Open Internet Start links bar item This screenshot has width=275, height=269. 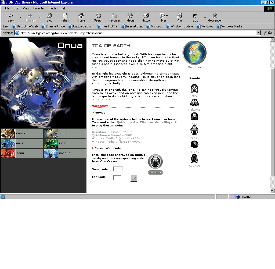coord(132,26)
